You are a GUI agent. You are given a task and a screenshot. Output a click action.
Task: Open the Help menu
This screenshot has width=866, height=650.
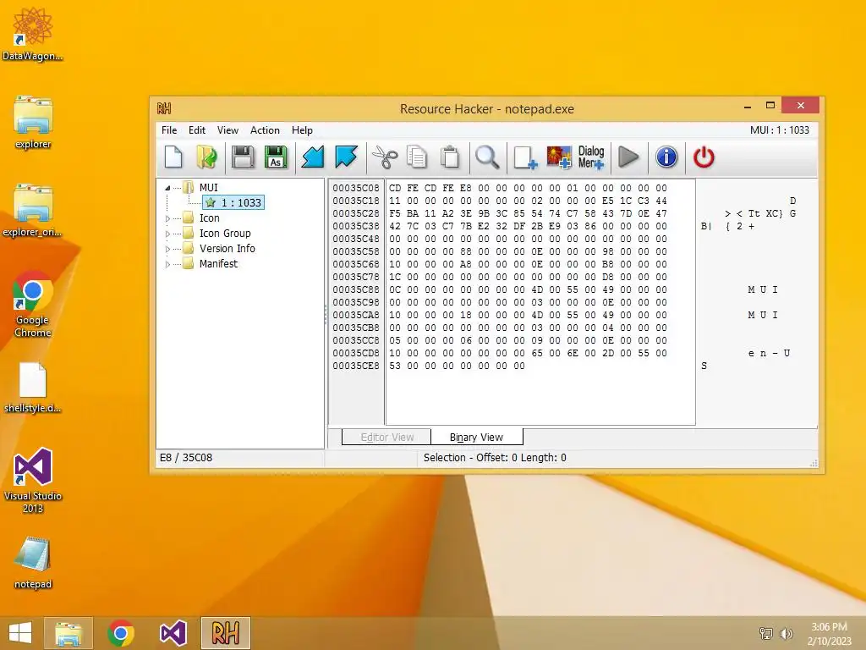coord(302,129)
